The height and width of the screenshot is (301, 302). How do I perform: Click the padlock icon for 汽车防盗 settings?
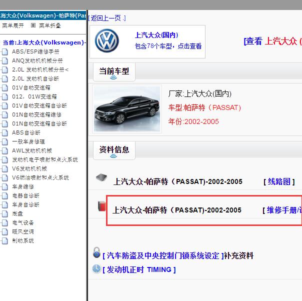tap(96, 252)
